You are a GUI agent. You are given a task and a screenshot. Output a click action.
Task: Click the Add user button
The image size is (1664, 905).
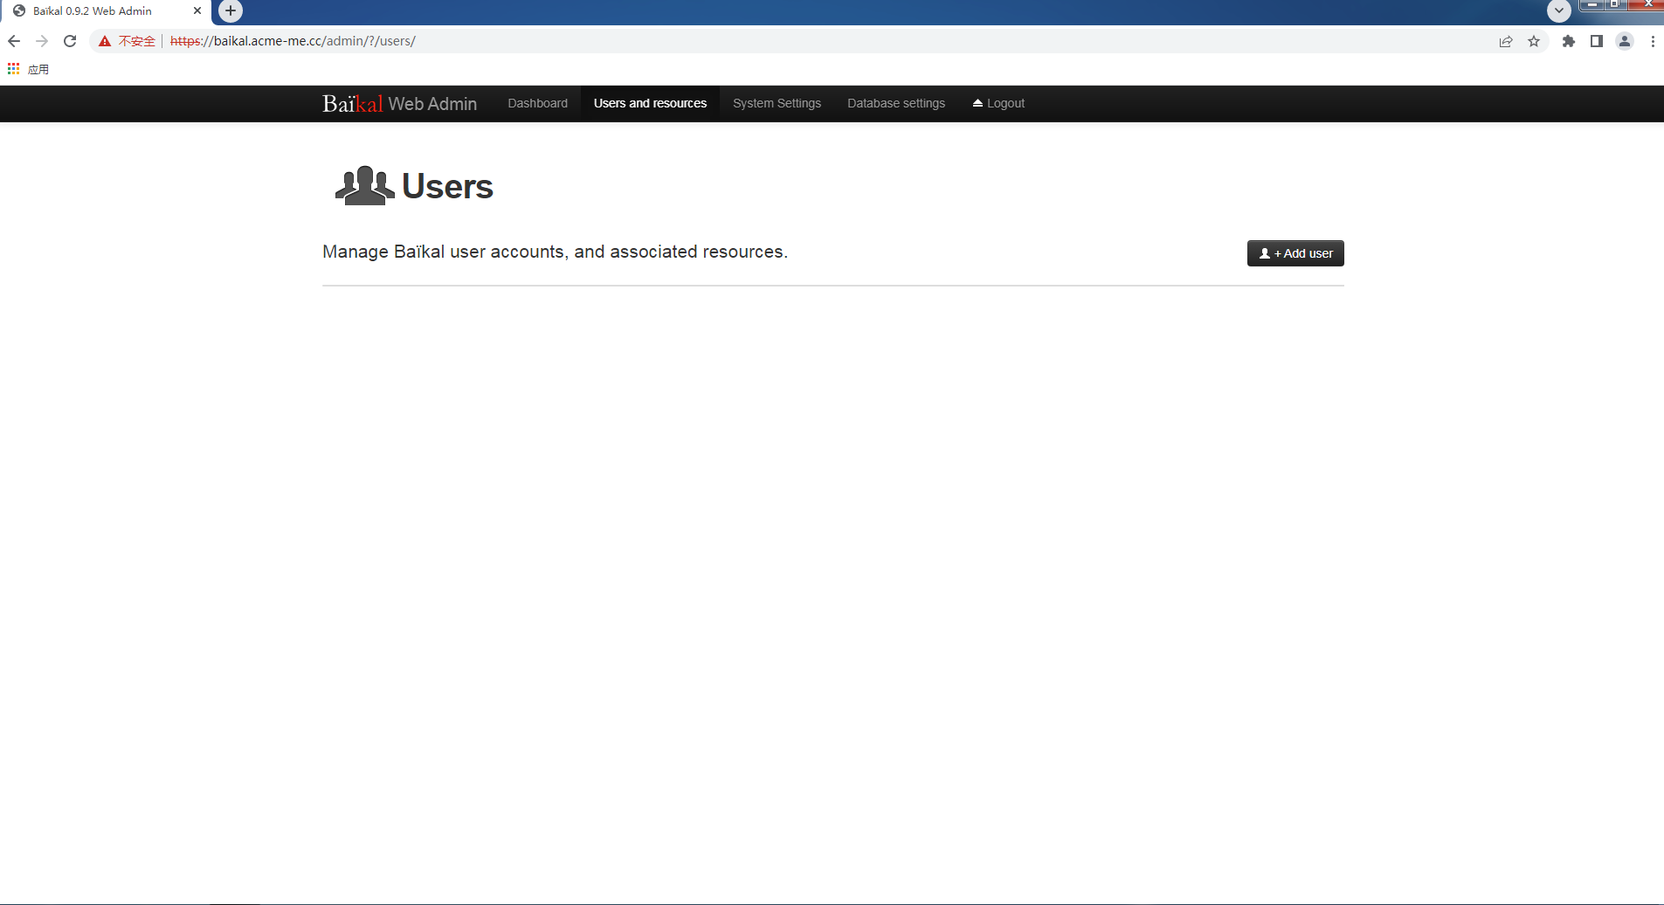[1295, 253]
